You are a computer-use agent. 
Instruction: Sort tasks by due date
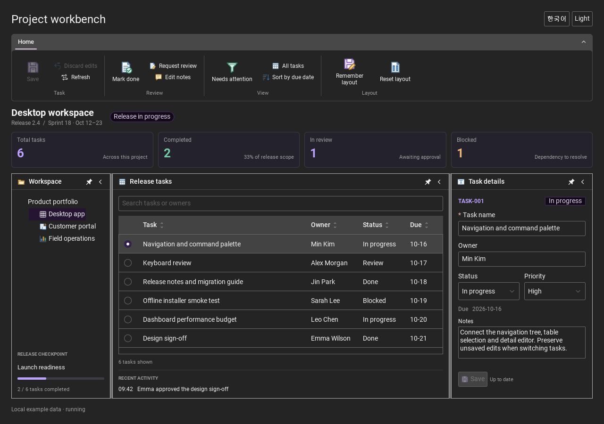tap(288, 77)
